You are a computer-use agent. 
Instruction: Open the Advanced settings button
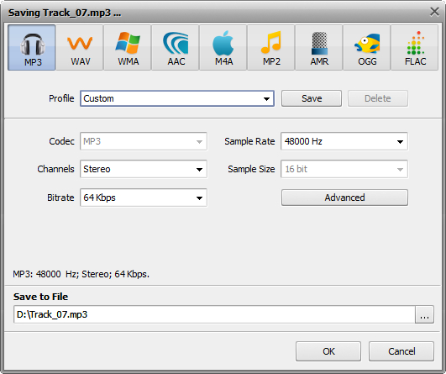coord(344,198)
